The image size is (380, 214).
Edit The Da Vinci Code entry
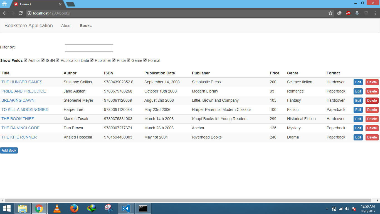click(358, 128)
